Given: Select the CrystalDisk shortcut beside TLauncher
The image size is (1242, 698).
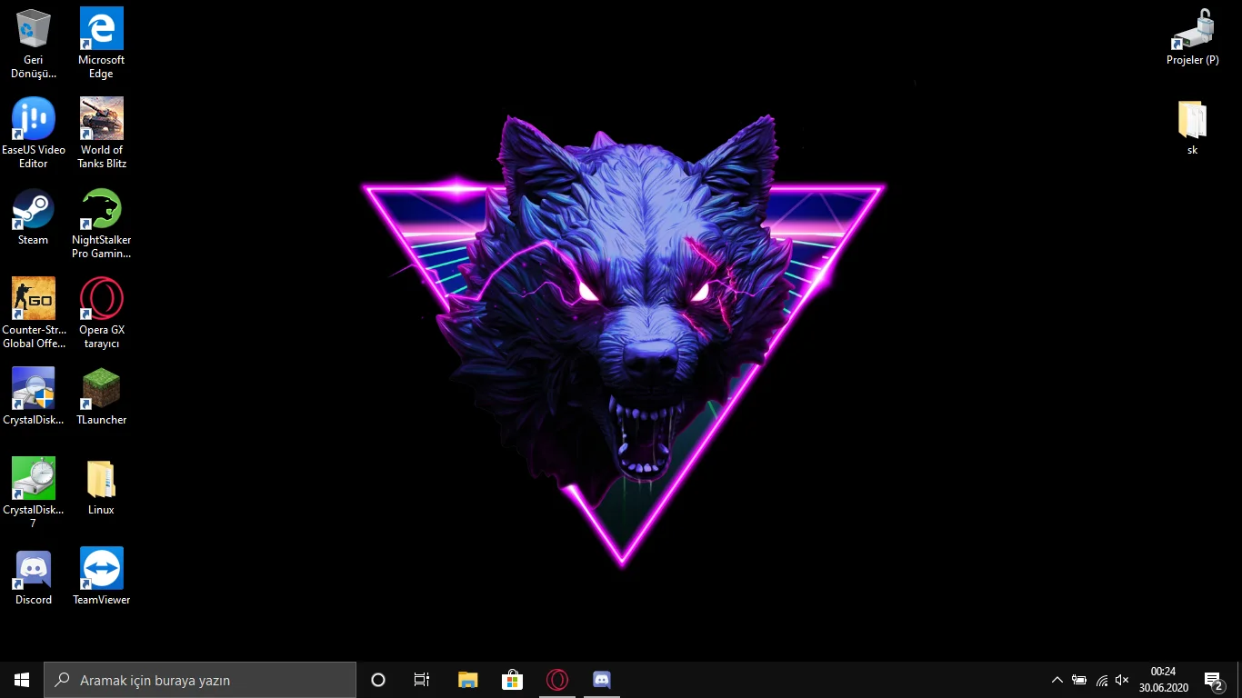Looking at the screenshot, I should 34,397.
